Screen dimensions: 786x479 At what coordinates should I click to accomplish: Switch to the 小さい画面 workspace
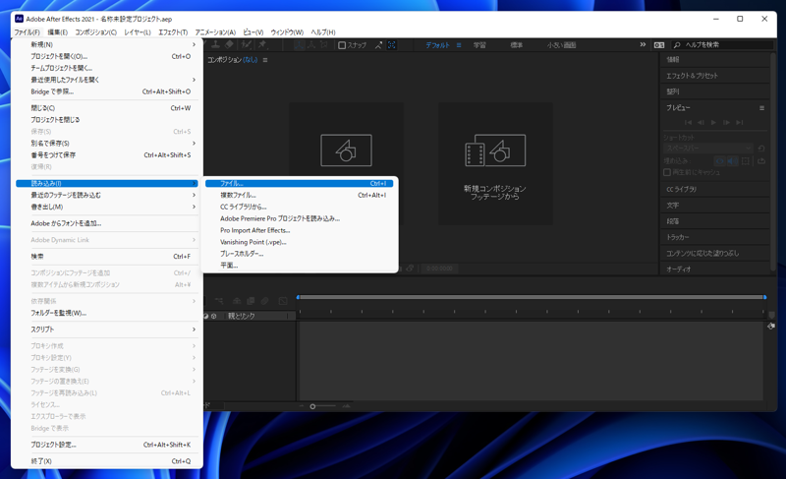[x=561, y=45]
